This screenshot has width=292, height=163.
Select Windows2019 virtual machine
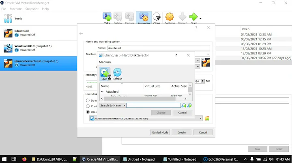[x=39, y=48]
